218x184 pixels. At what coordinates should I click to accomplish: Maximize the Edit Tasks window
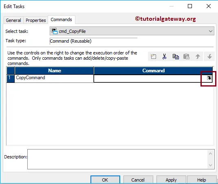click(x=190, y=6)
